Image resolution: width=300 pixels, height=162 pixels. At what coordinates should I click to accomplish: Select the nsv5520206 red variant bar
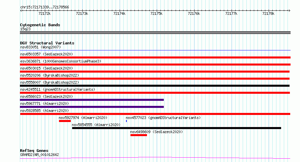tap(155, 79)
